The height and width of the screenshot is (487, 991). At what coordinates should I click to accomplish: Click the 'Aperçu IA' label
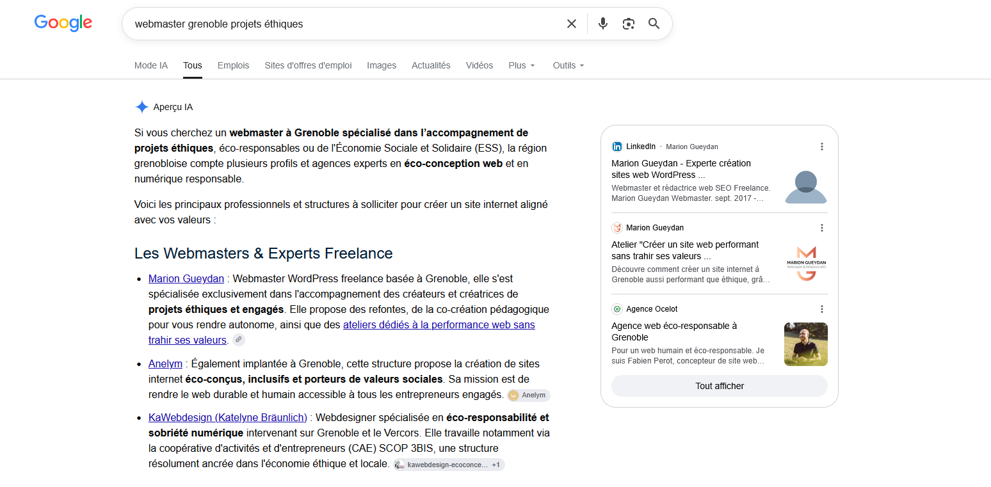coord(173,107)
